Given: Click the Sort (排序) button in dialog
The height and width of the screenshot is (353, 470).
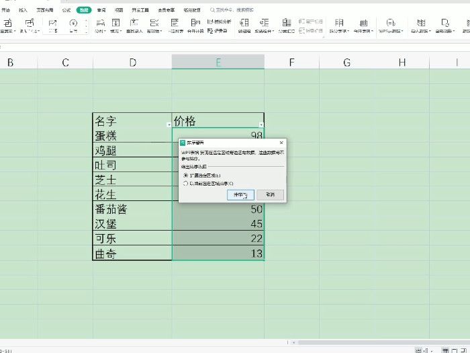Looking at the screenshot, I should coord(240,195).
